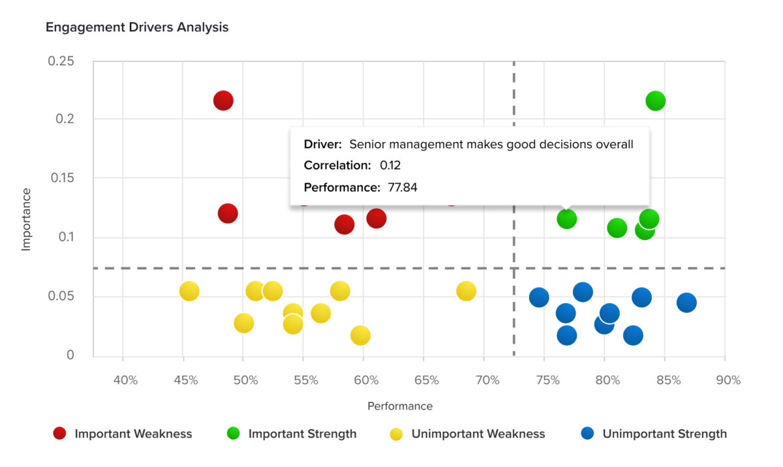
Task: Click the red Important Weakness legend dot
Action: pos(59,434)
